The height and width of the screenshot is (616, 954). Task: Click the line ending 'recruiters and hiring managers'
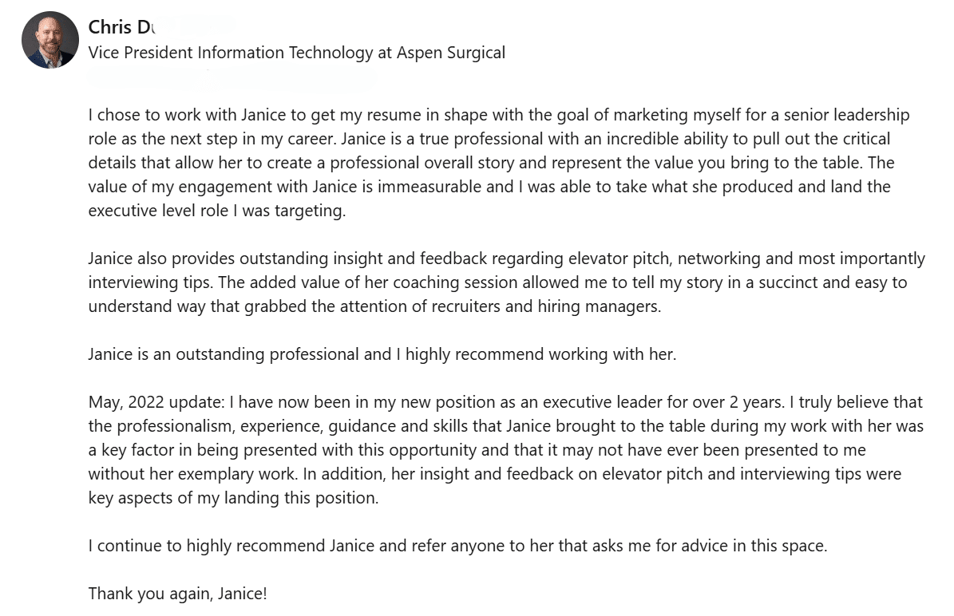click(x=375, y=307)
